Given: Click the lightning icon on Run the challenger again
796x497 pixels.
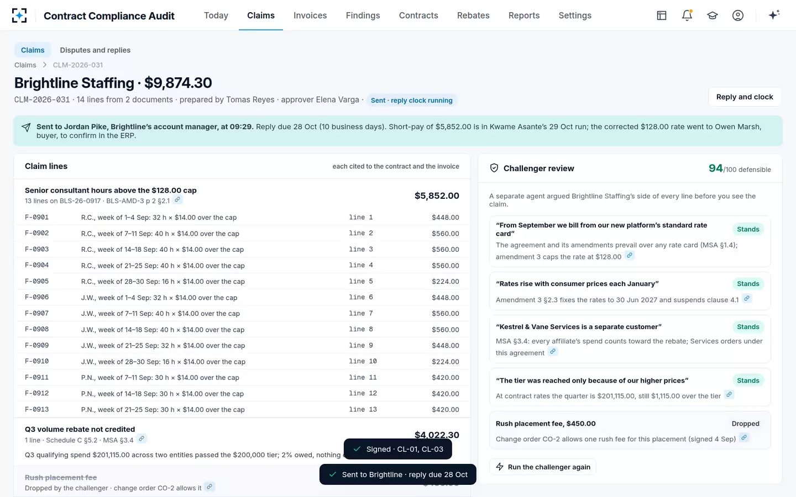Looking at the screenshot, I should [500, 467].
